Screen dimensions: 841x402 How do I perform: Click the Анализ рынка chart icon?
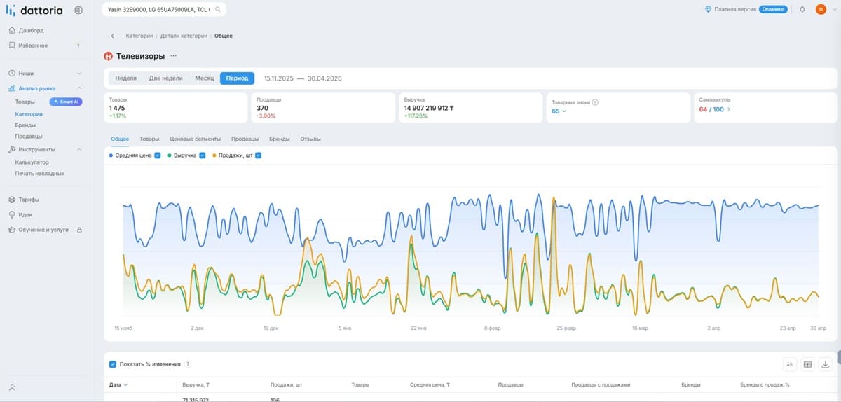pyautogui.click(x=12, y=88)
